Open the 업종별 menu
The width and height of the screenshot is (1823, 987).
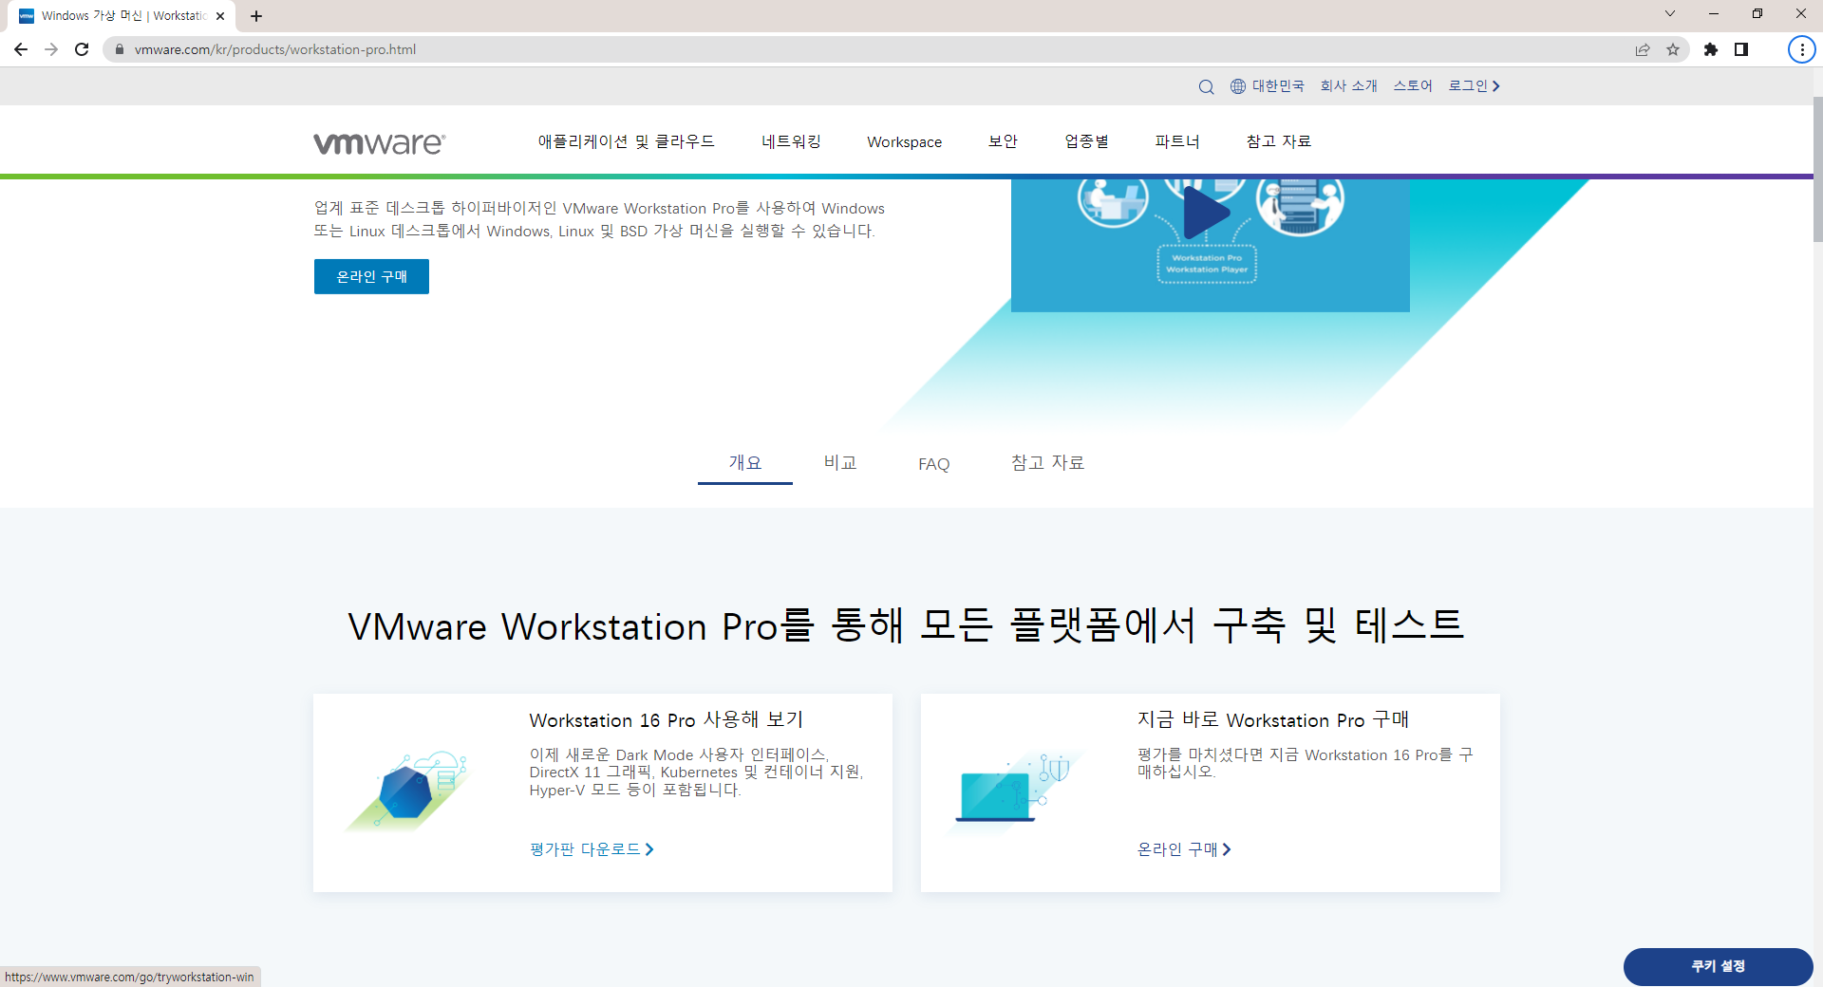tap(1086, 141)
